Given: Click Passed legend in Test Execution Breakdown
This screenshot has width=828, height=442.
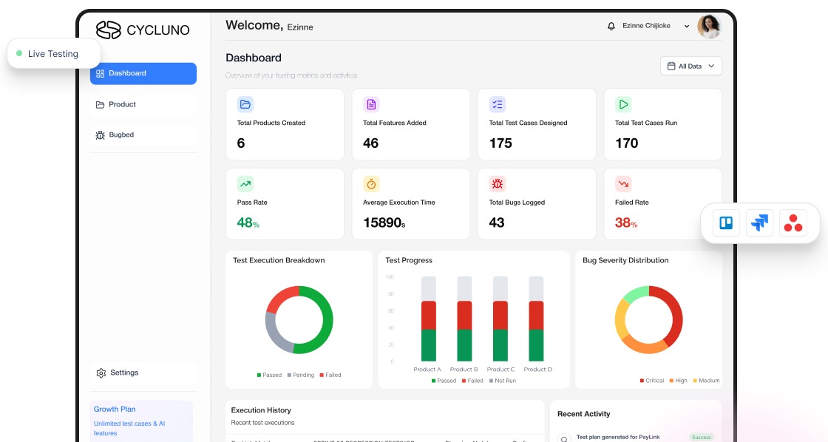Looking at the screenshot, I should pyautogui.click(x=269, y=375).
